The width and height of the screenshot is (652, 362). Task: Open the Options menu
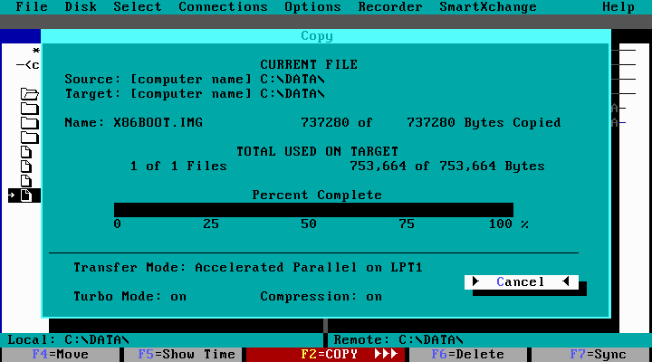pyautogui.click(x=312, y=6)
